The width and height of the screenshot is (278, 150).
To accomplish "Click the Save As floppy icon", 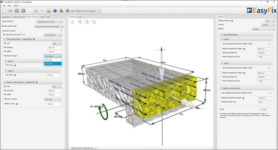I will point(23,11).
